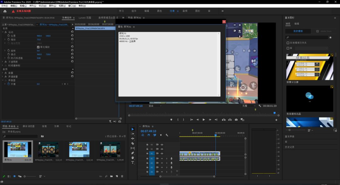The height and width of the screenshot is (185, 340).
Task: Go to In point in Program Monitor
Action: click(191, 119)
